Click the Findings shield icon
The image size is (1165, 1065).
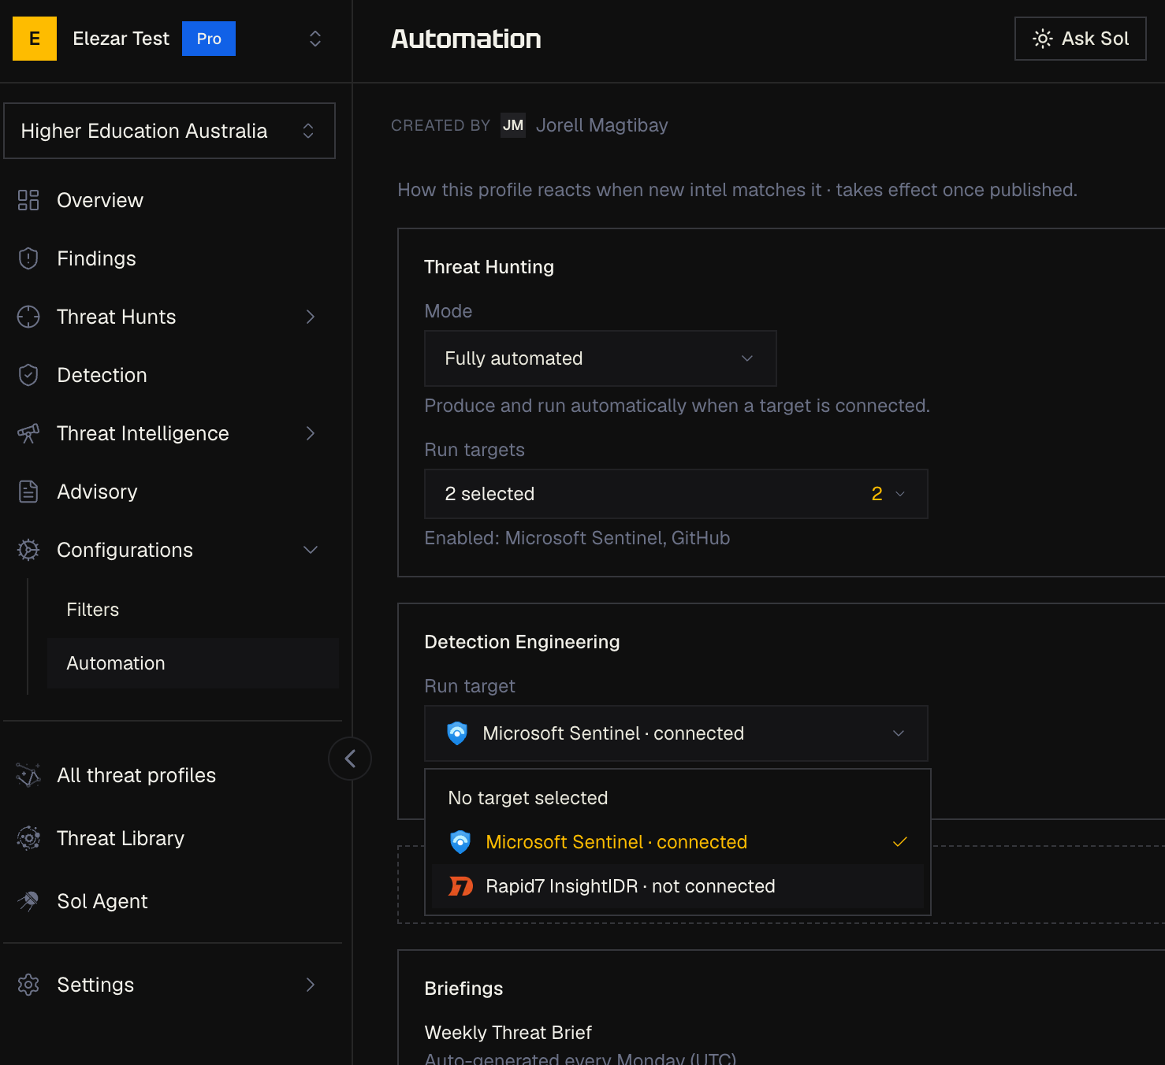point(28,258)
